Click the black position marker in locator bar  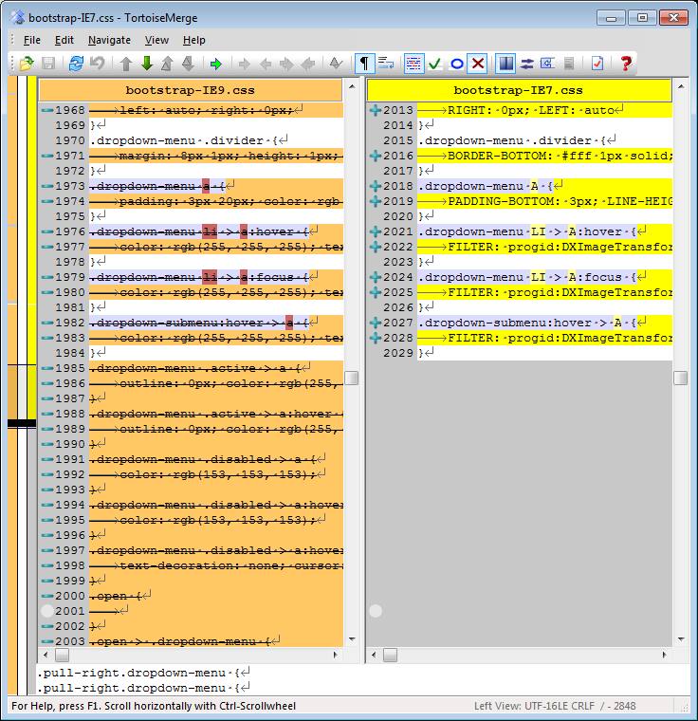pos(22,423)
